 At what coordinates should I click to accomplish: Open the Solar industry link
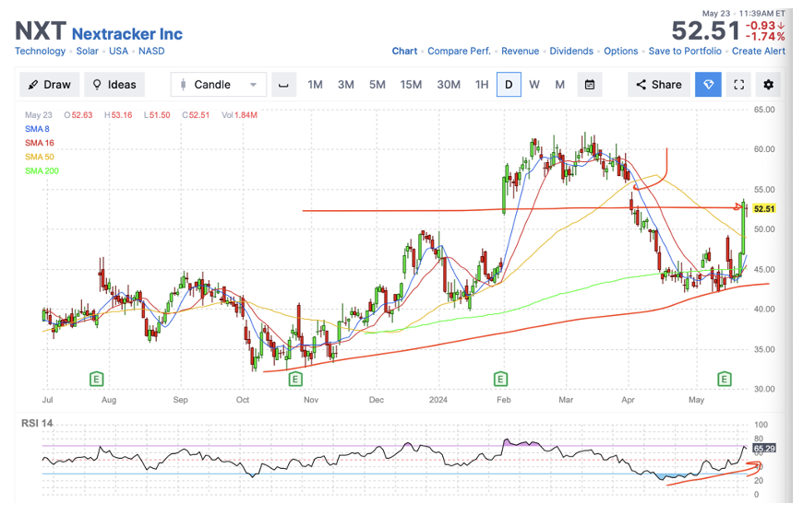tap(87, 52)
